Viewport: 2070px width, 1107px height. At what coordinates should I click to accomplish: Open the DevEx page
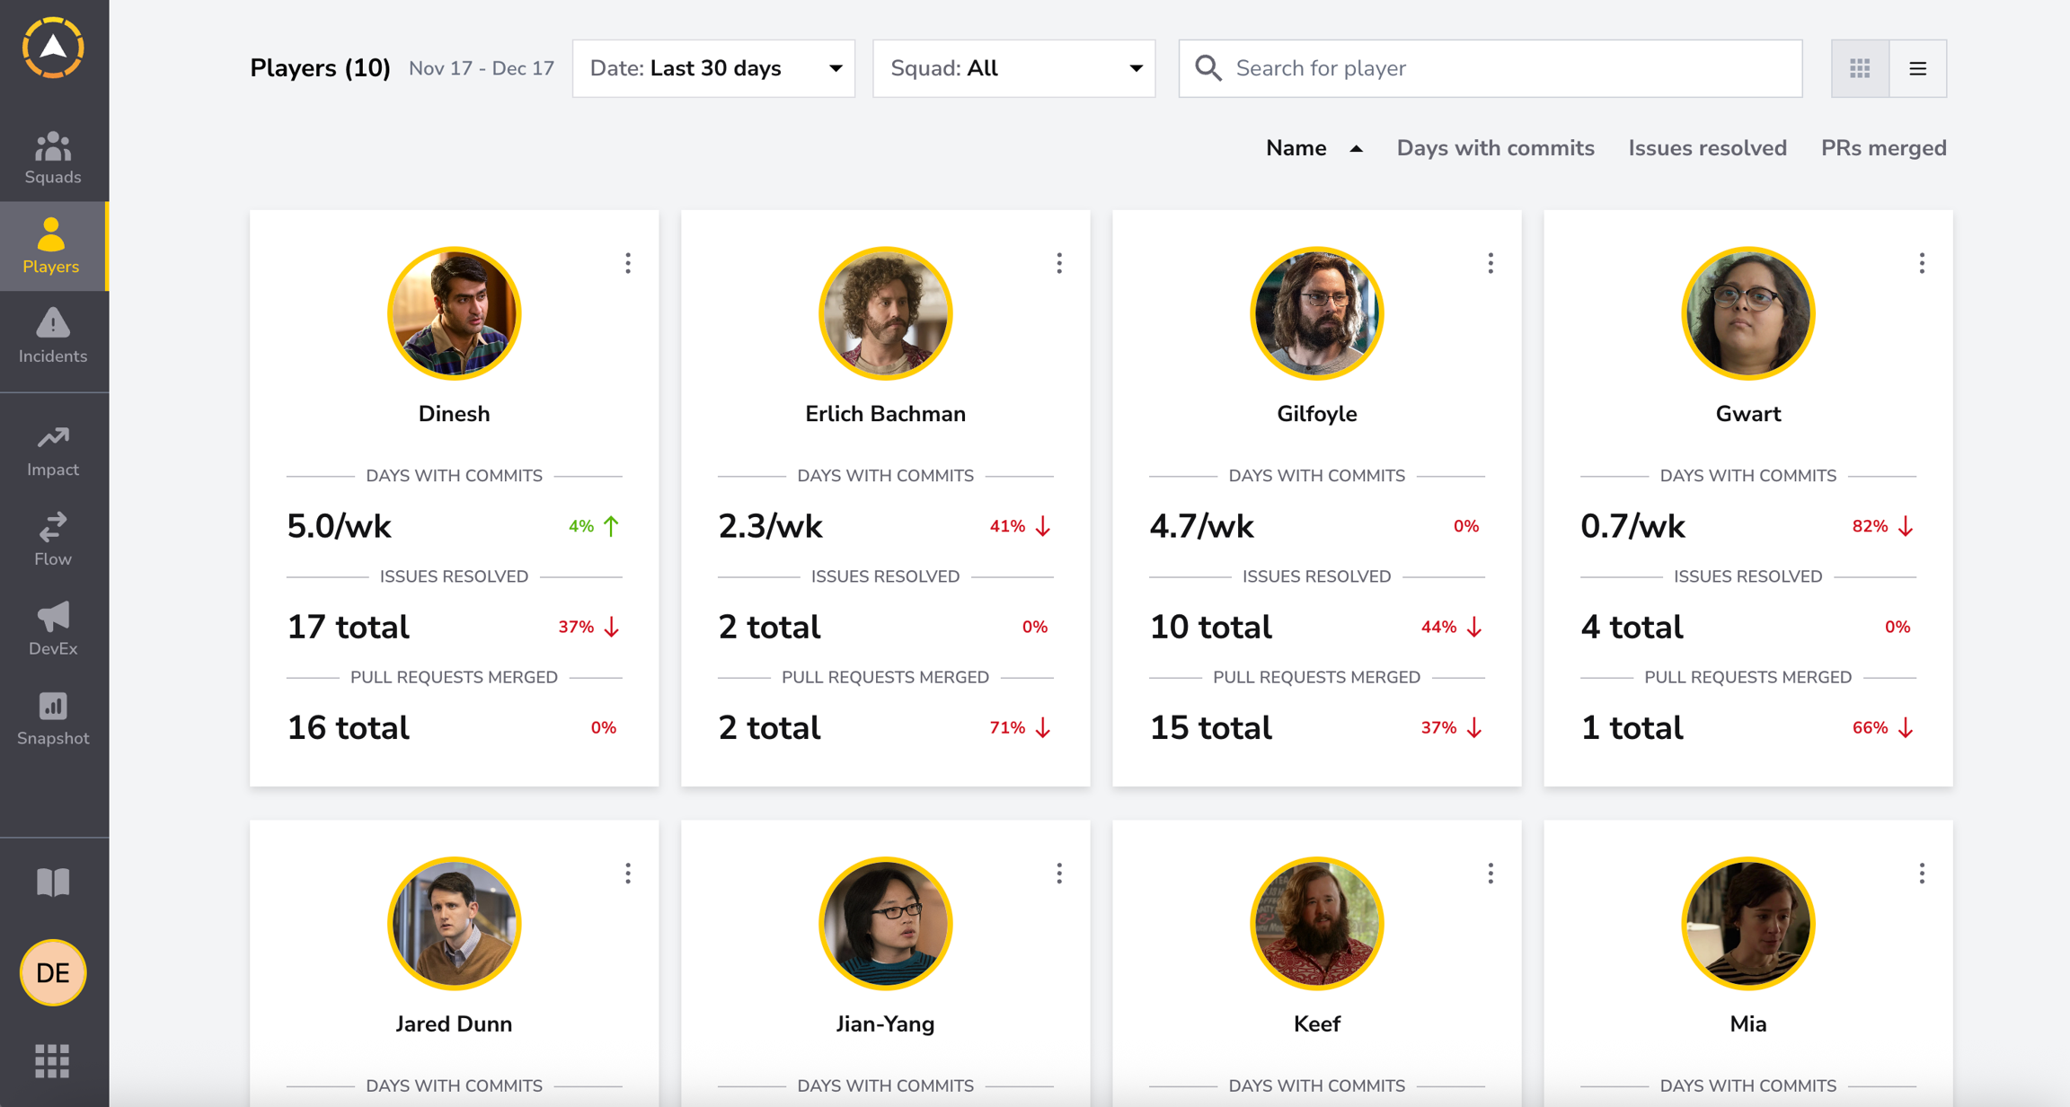tap(53, 628)
